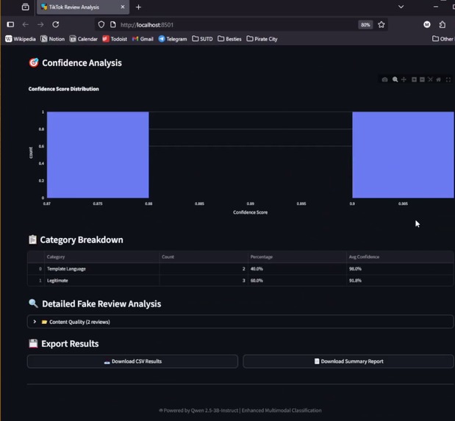Click the 80% zoom level indicator
Image resolution: width=455 pixels, height=421 pixels.
(x=365, y=25)
